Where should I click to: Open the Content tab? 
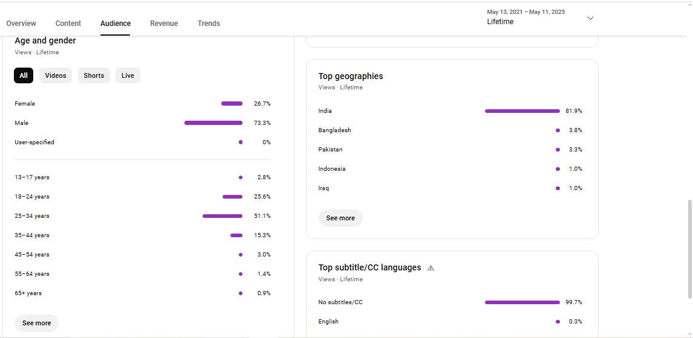click(x=68, y=24)
